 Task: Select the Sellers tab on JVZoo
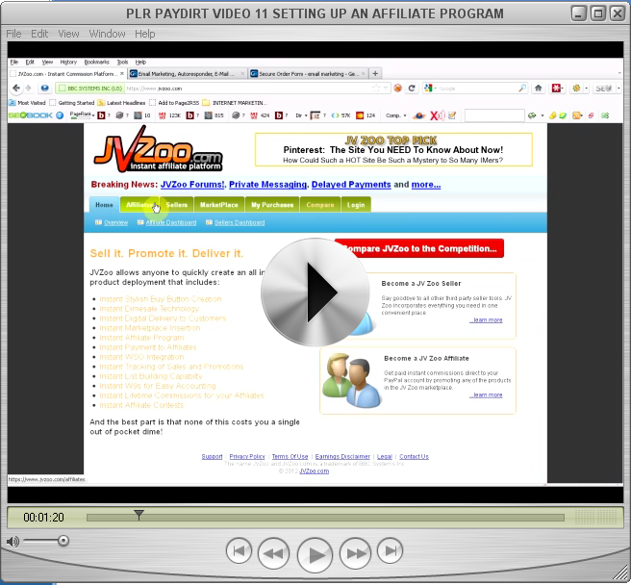tap(177, 205)
